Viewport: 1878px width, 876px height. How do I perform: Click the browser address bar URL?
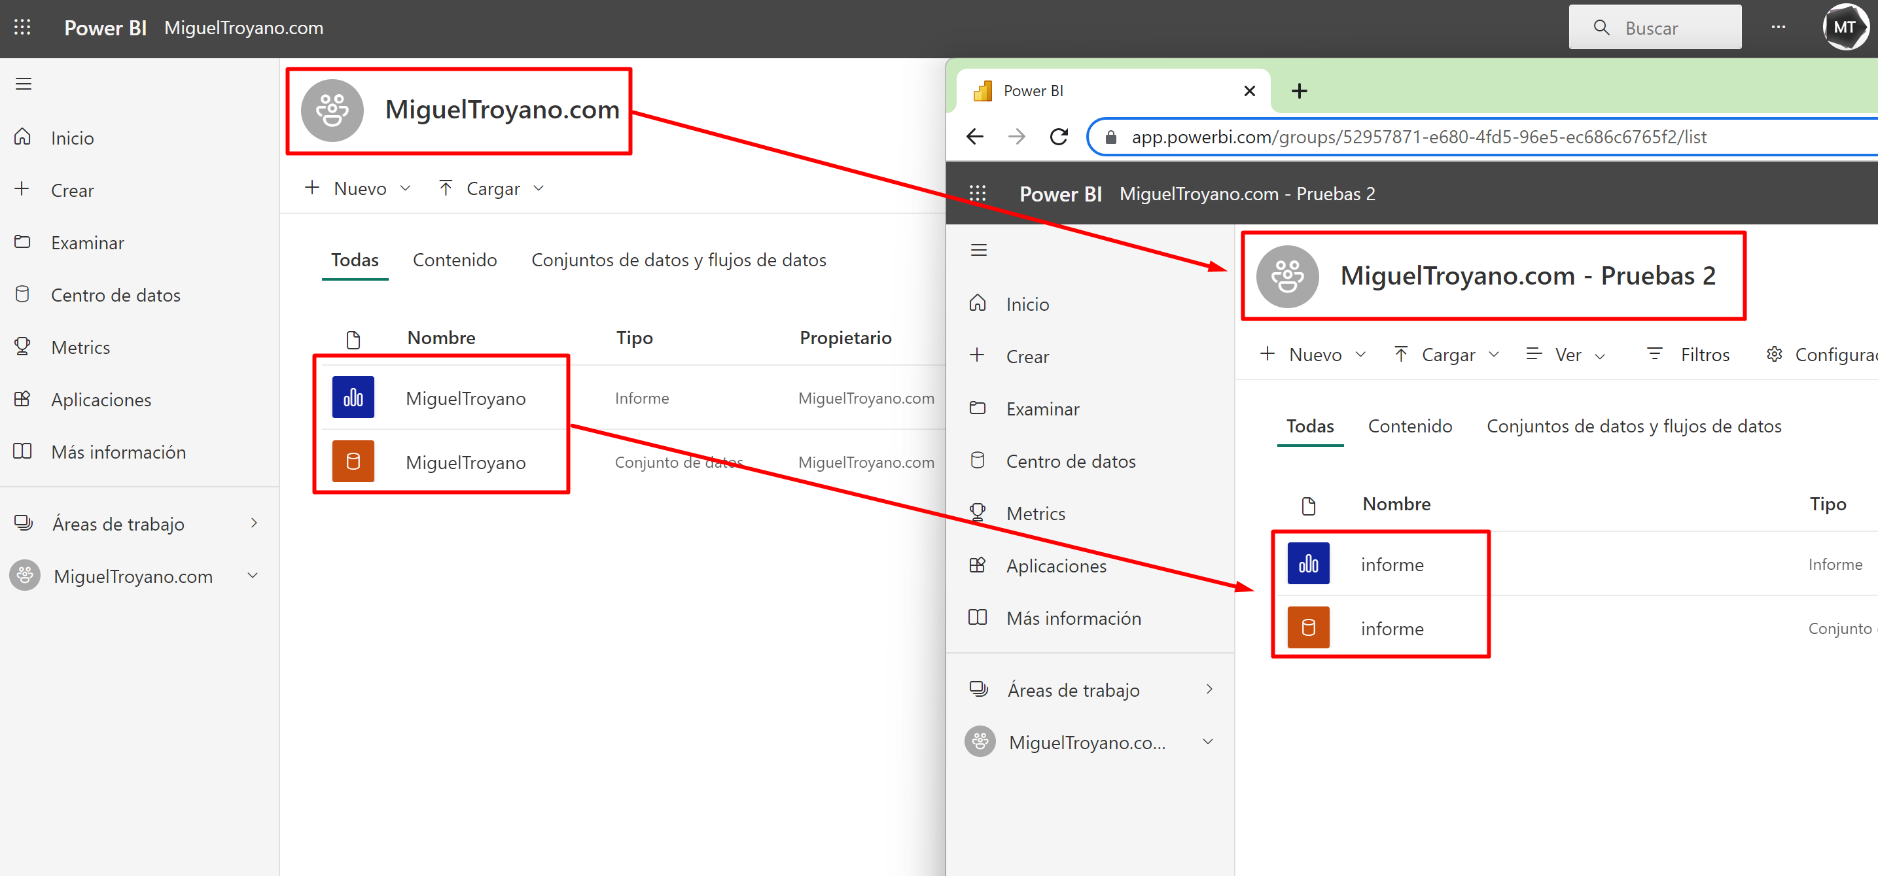click(x=1418, y=137)
